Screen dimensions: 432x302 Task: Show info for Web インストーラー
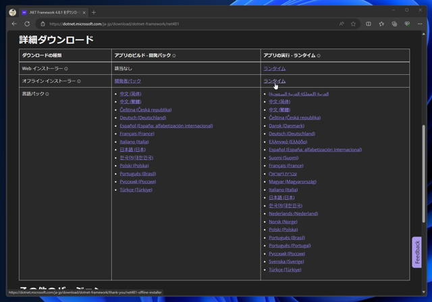tap(66, 69)
